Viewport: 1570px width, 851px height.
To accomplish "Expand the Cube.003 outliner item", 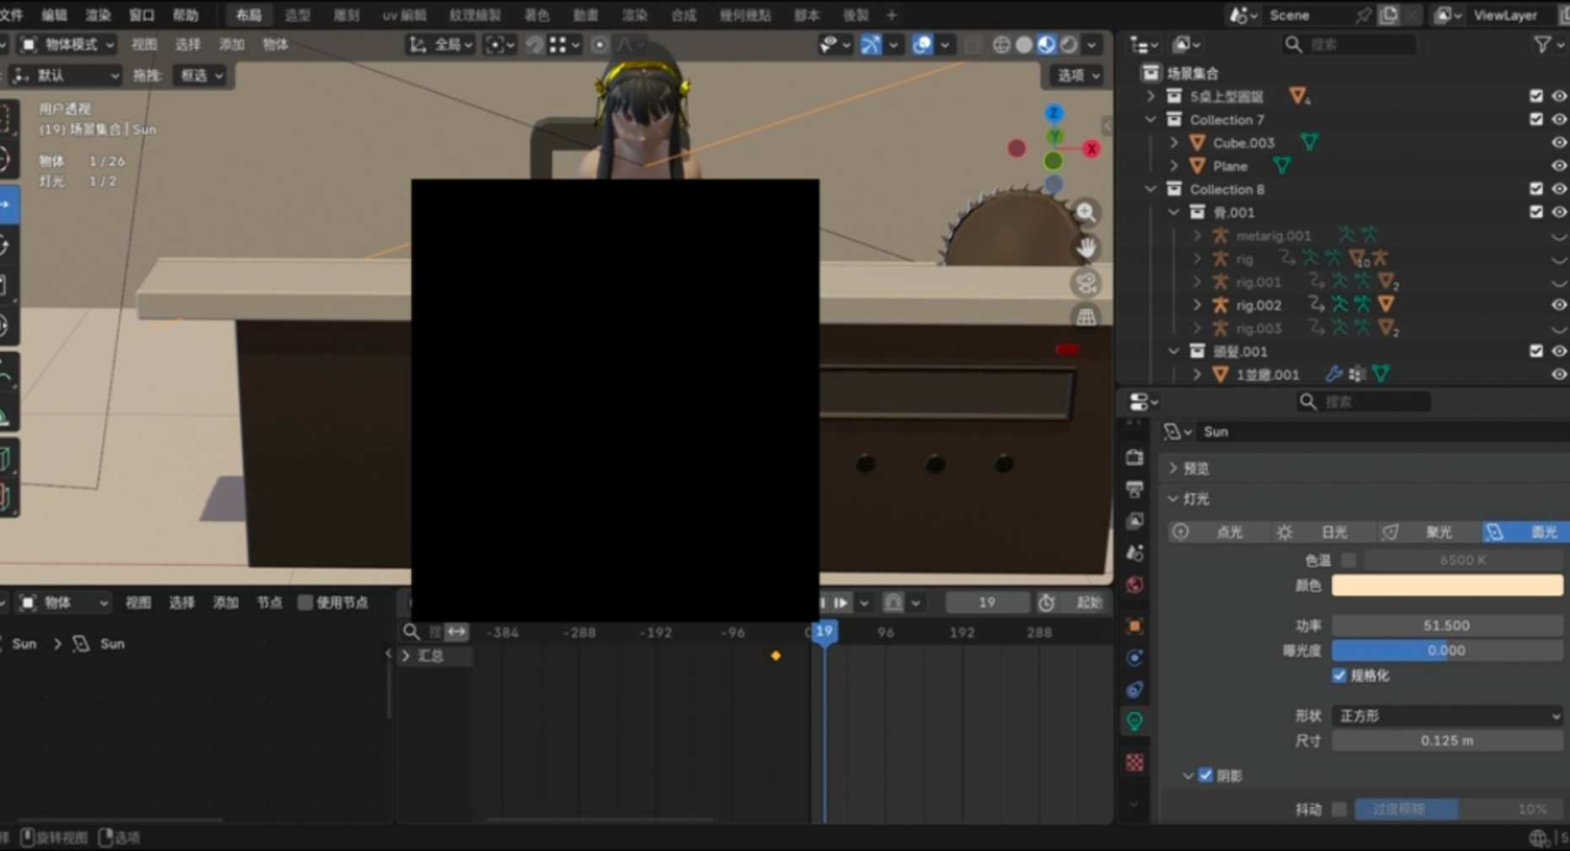I will [x=1173, y=143].
